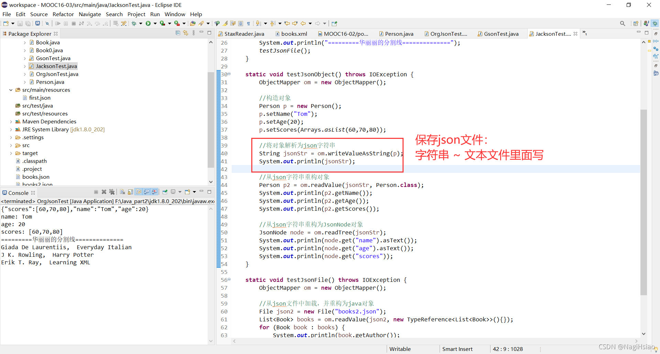The height and width of the screenshot is (354, 660).
Task: Open the Source menu
Action: (39, 14)
